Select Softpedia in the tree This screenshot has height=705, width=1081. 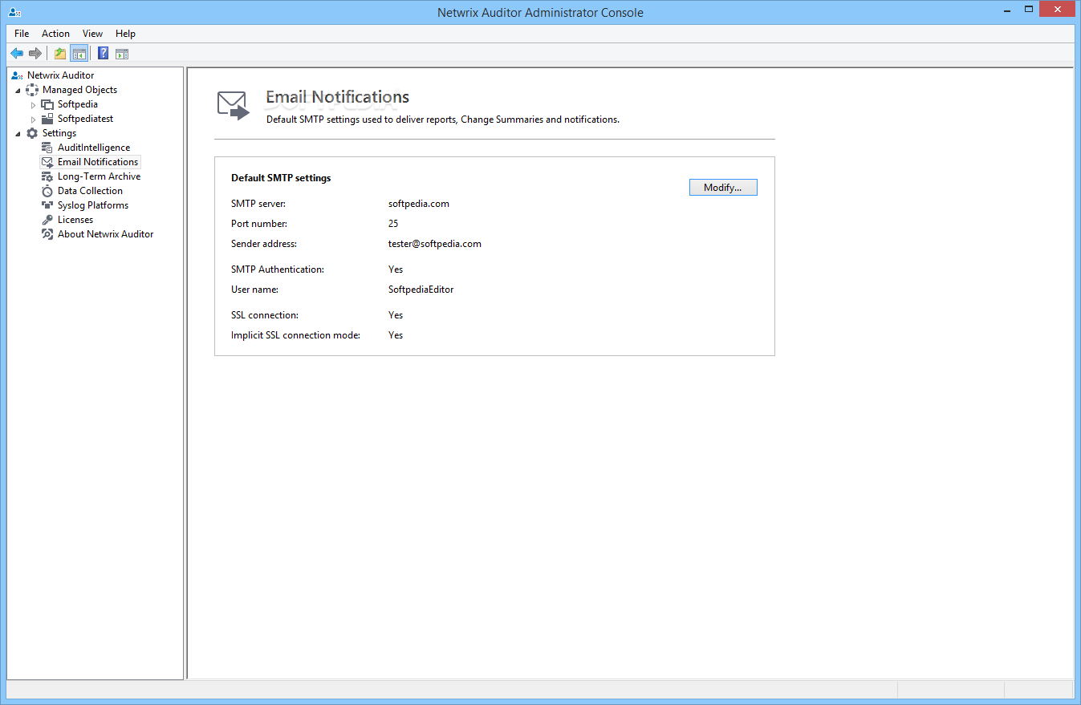point(78,104)
